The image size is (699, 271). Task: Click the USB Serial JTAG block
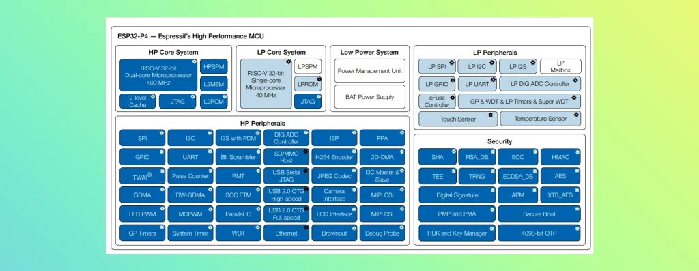tap(286, 176)
